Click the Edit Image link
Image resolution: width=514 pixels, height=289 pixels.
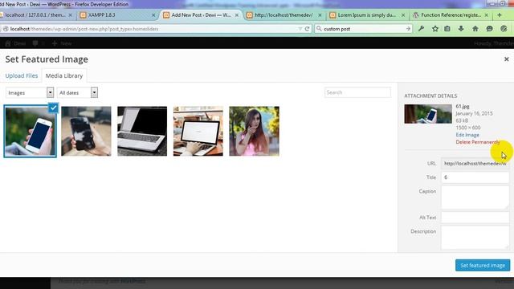[467, 135]
